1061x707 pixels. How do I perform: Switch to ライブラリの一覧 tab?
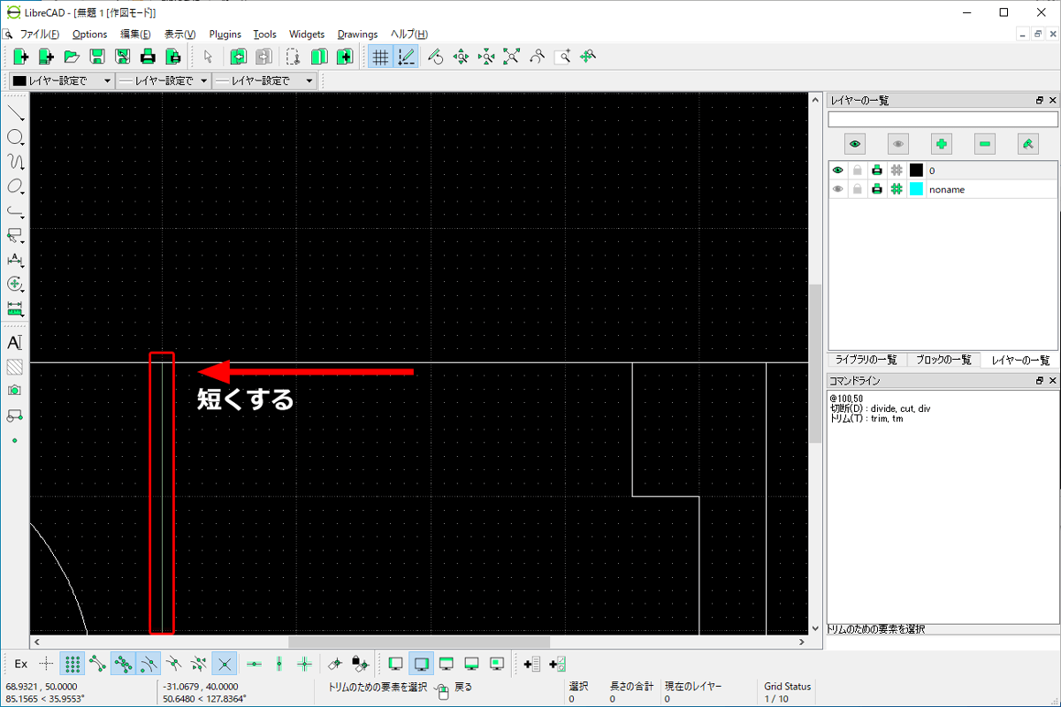[866, 360]
